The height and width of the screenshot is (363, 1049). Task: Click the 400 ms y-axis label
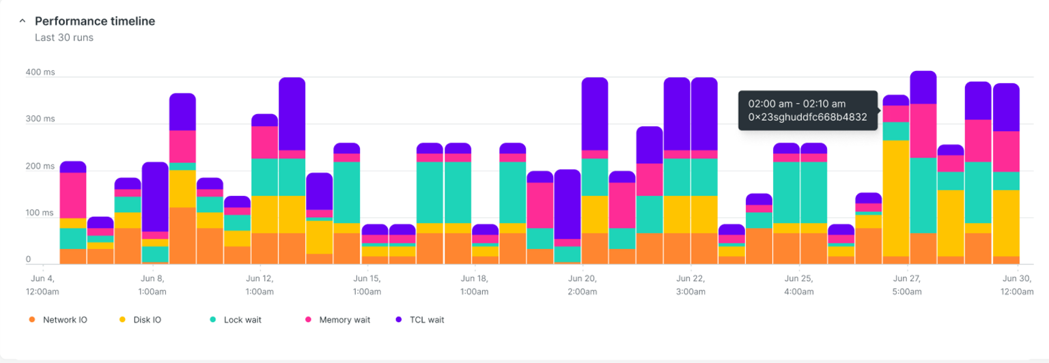tap(40, 72)
